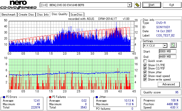
Task: Click the disc date 14 Oct 2007
Action: coord(164,31)
